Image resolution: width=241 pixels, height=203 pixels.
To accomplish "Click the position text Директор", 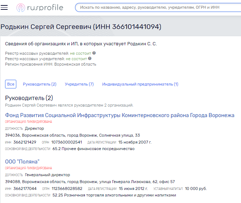I will click(34, 128).
